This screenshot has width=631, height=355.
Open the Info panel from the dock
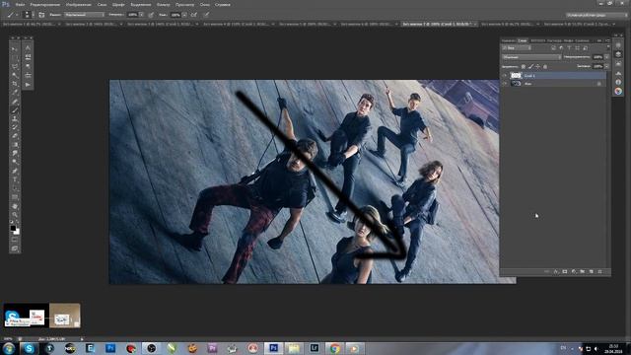pos(618,82)
